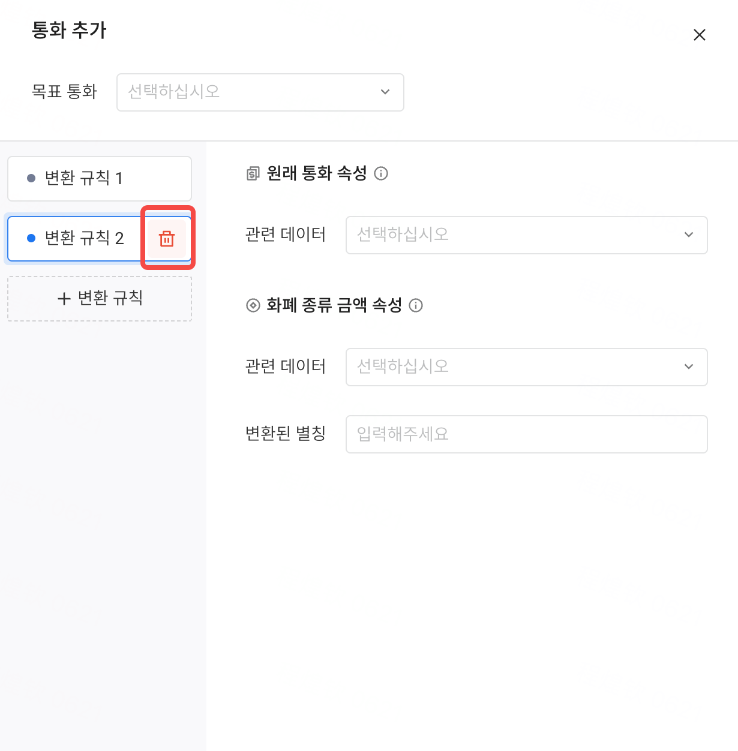Click the 원래 통화 속성 heading text

tap(317, 173)
